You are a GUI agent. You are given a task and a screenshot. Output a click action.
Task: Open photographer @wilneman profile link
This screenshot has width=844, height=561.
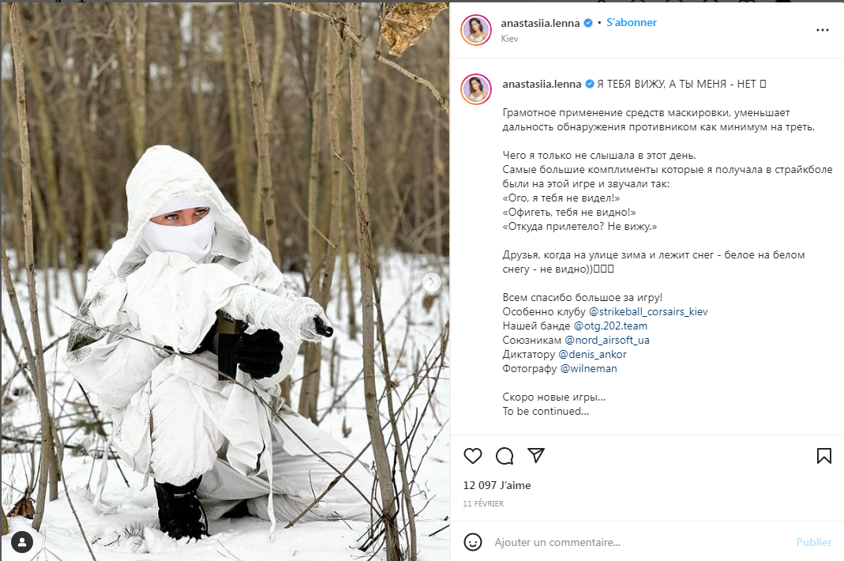[588, 369]
